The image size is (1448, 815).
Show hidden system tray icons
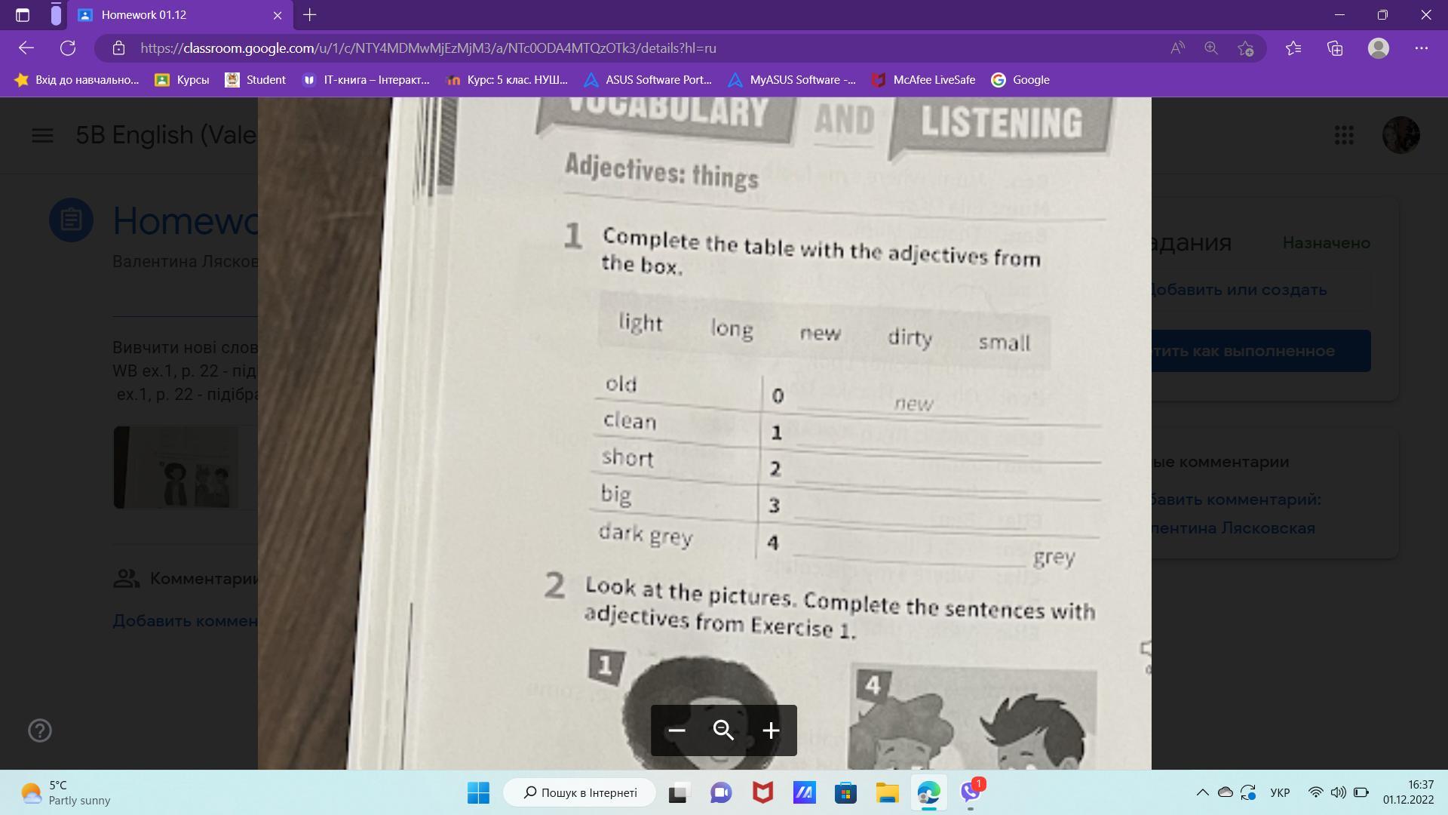tap(1202, 792)
